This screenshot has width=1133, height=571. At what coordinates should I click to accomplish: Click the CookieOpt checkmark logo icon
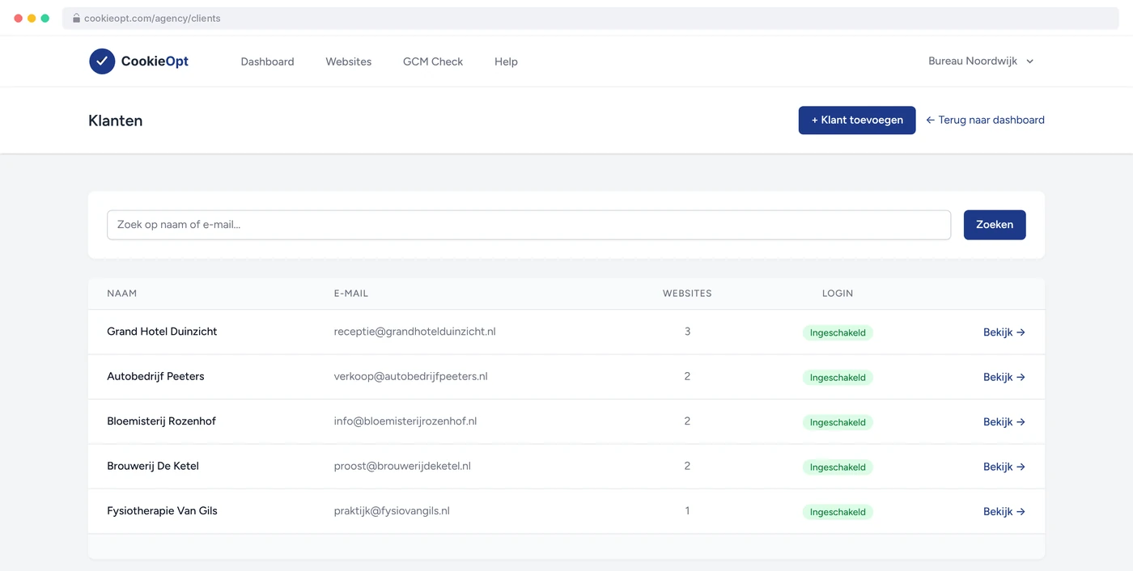102,61
